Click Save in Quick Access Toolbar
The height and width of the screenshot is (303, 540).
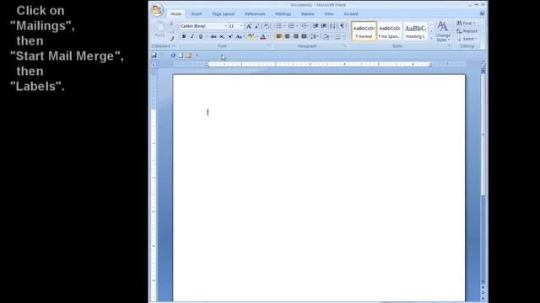tap(154, 56)
